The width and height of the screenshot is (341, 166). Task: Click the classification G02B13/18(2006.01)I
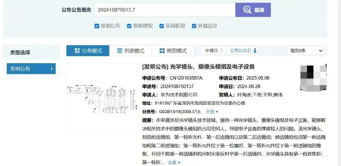(x=180, y=112)
